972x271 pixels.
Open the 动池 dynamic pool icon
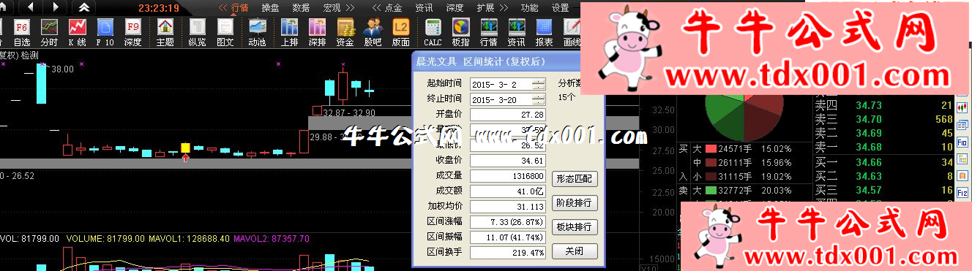(x=257, y=32)
